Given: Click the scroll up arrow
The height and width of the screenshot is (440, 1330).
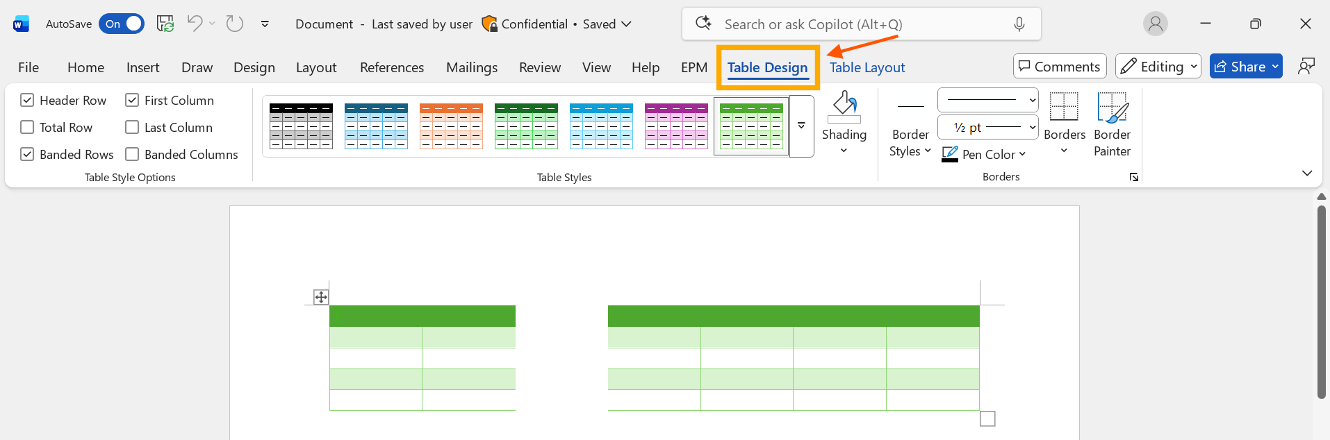Looking at the screenshot, I should pos(1322,196).
